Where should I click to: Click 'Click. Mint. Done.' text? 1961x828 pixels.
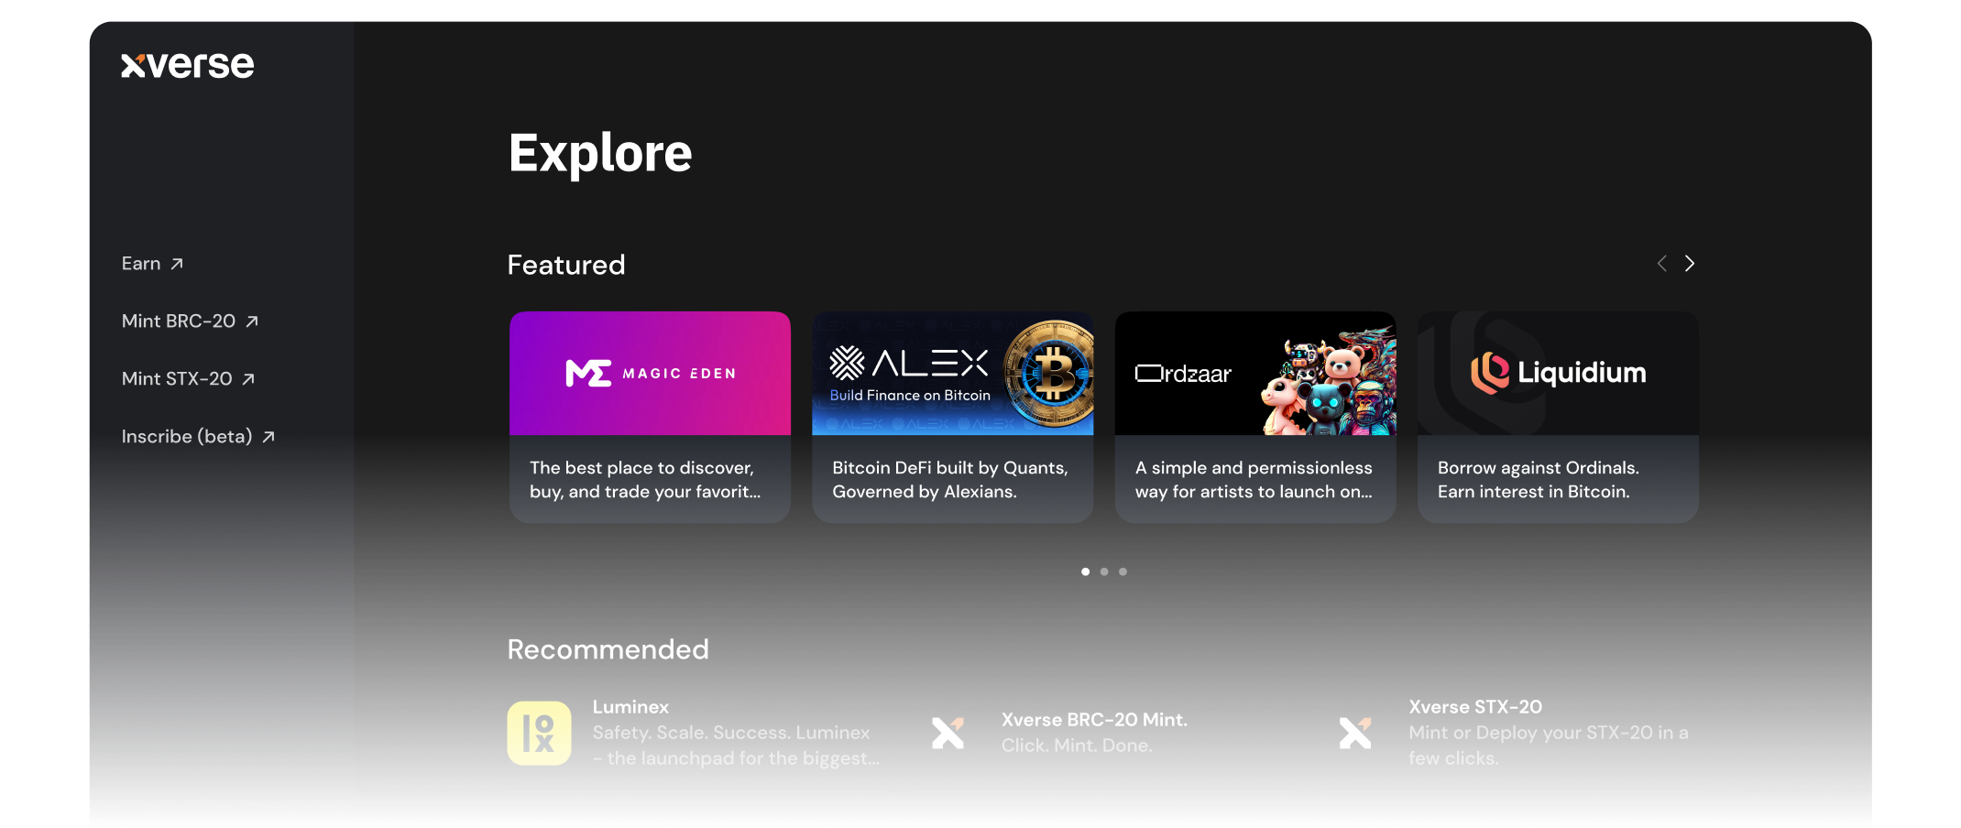tap(1077, 746)
